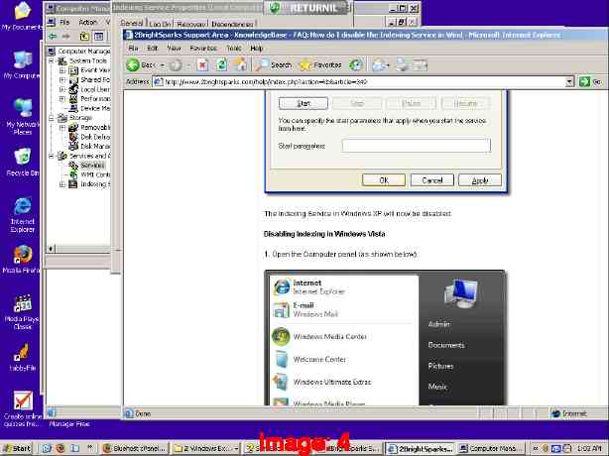The width and height of the screenshot is (609, 456).
Task: Open the Create online quizzes desktop shortcut
Action: (23, 408)
